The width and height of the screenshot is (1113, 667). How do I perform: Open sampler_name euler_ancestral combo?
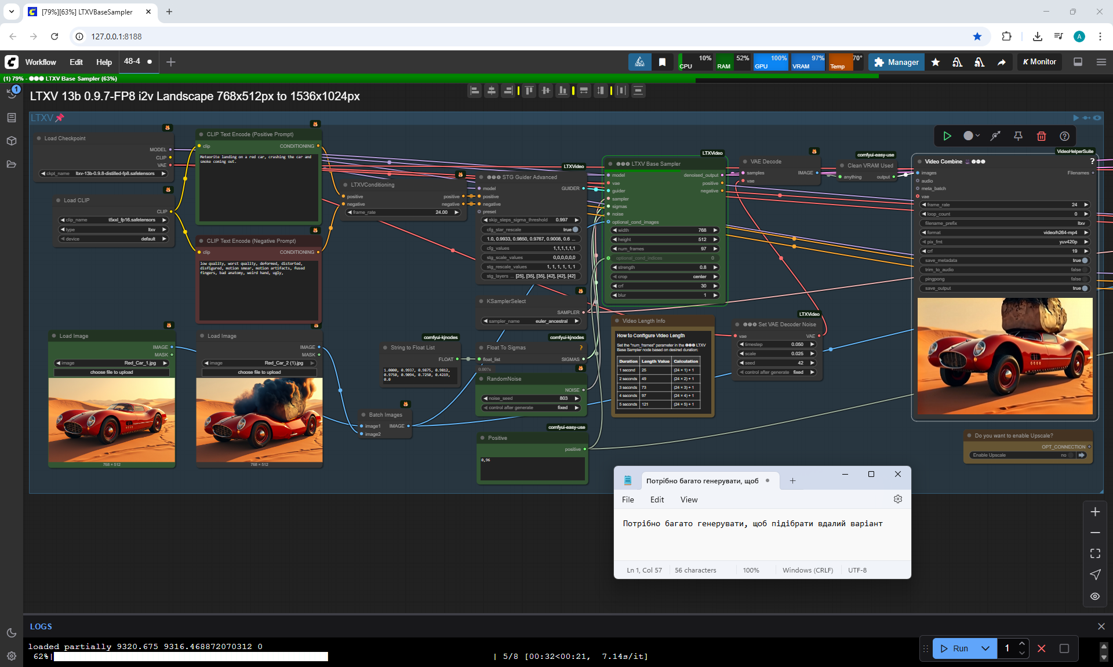(x=531, y=321)
